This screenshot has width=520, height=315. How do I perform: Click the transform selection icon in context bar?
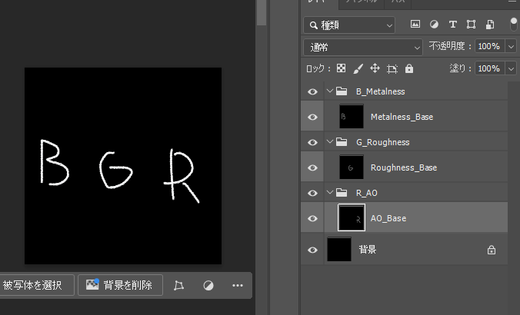coord(178,285)
